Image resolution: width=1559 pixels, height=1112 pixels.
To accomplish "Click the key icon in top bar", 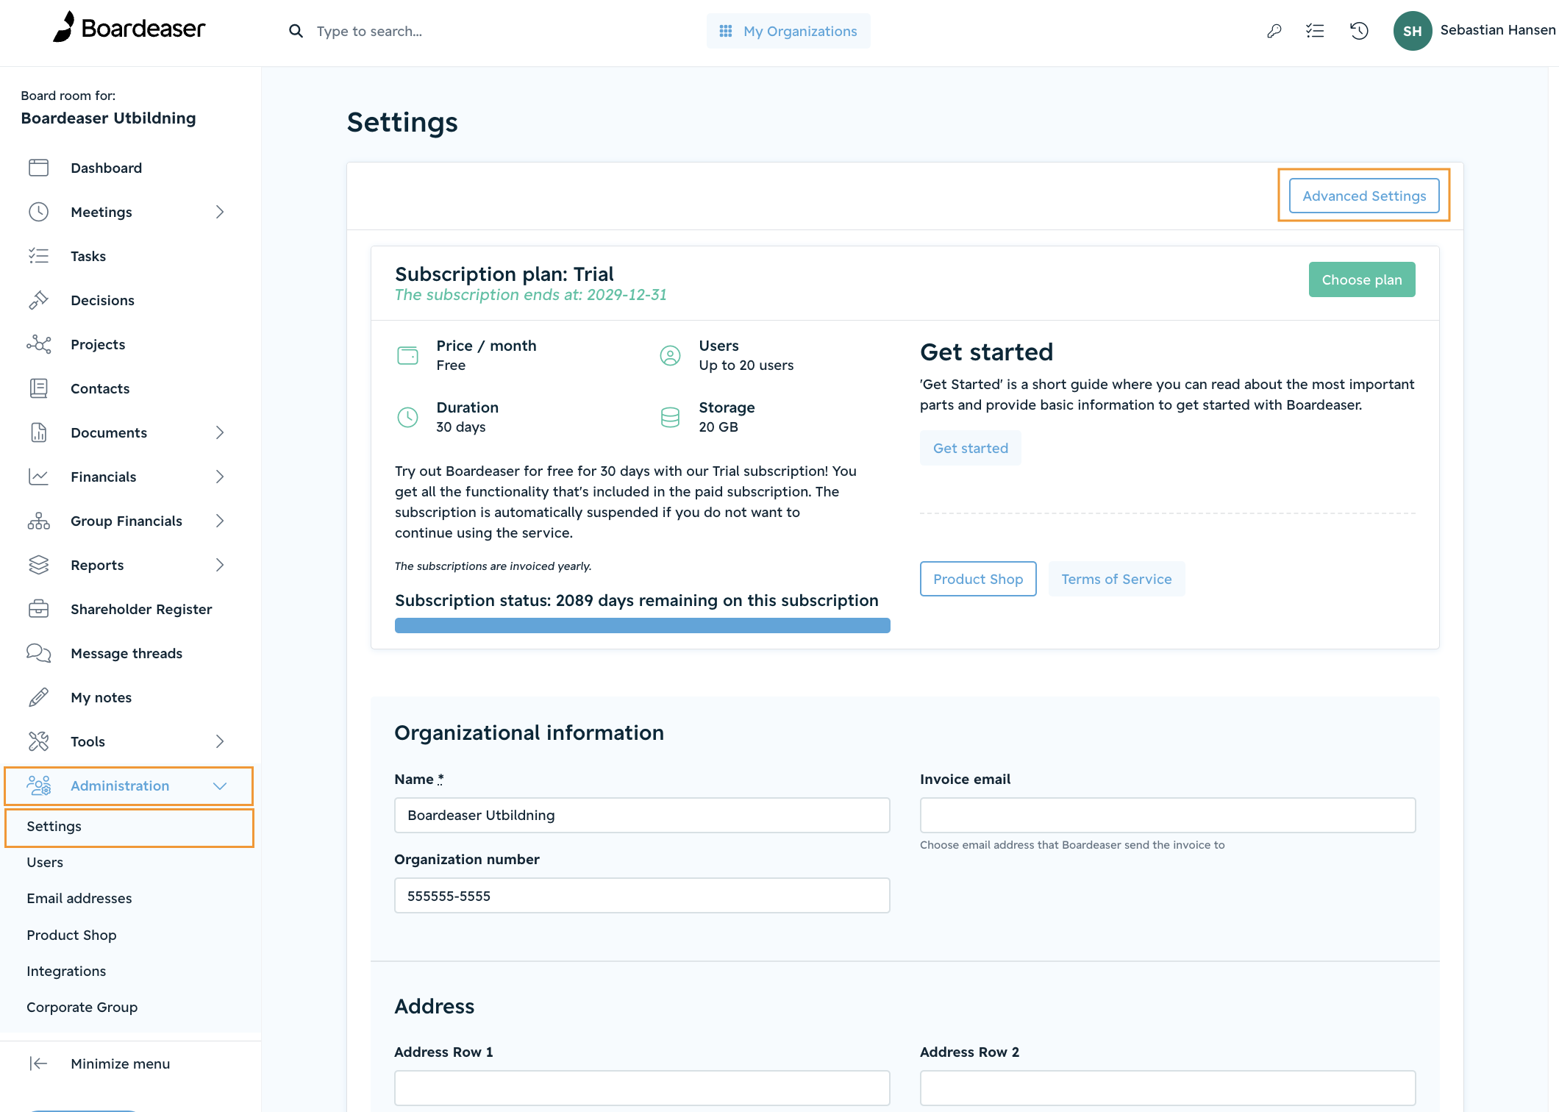I will tap(1274, 31).
